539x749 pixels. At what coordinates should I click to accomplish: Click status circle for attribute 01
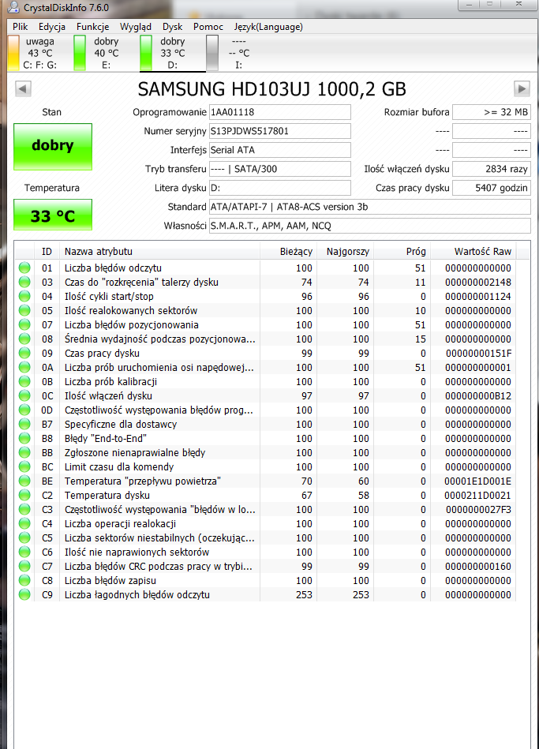click(x=24, y=268)
